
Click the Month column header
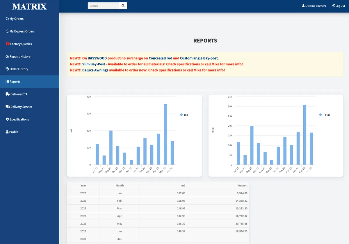(x=120, y=185)
